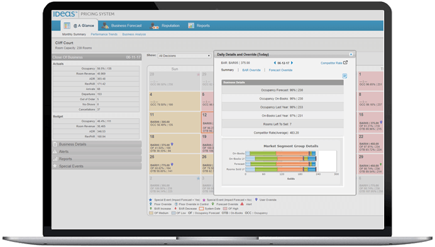The image size is (435, 247).
Task: Expand the Reports sidebar section
Action: click(97, 159)
